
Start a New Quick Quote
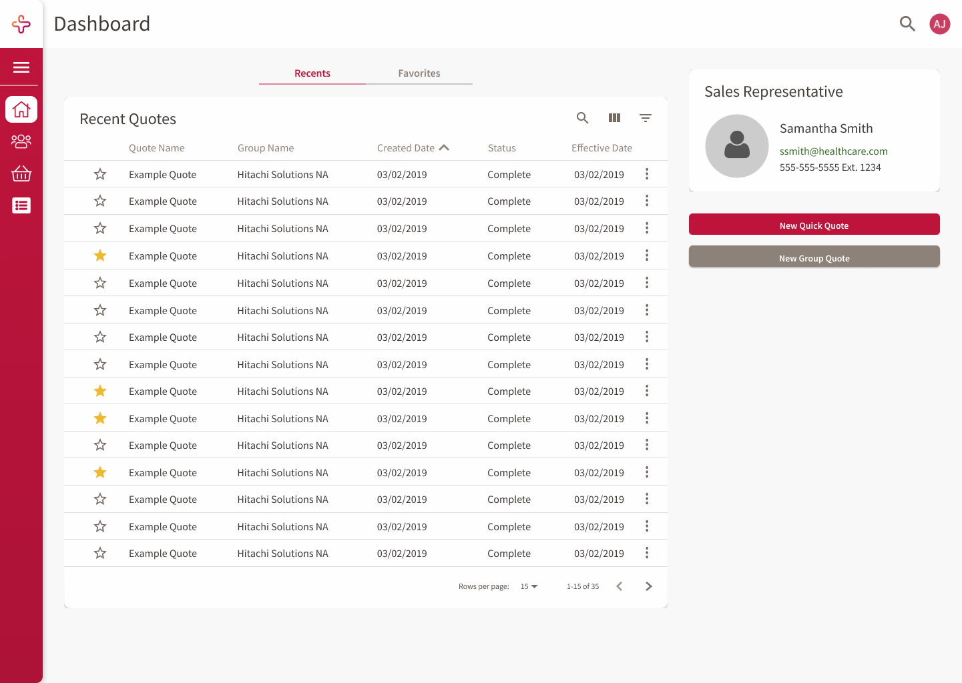814,225
